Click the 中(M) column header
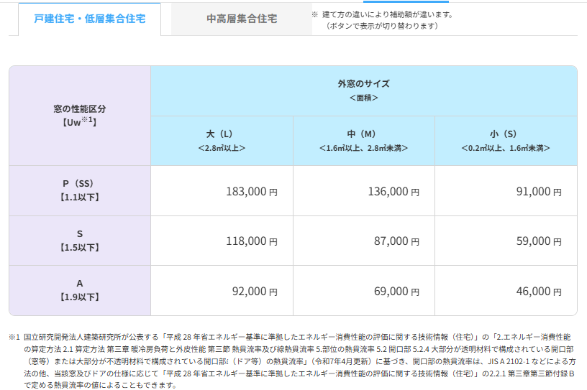 click(364, 141)
